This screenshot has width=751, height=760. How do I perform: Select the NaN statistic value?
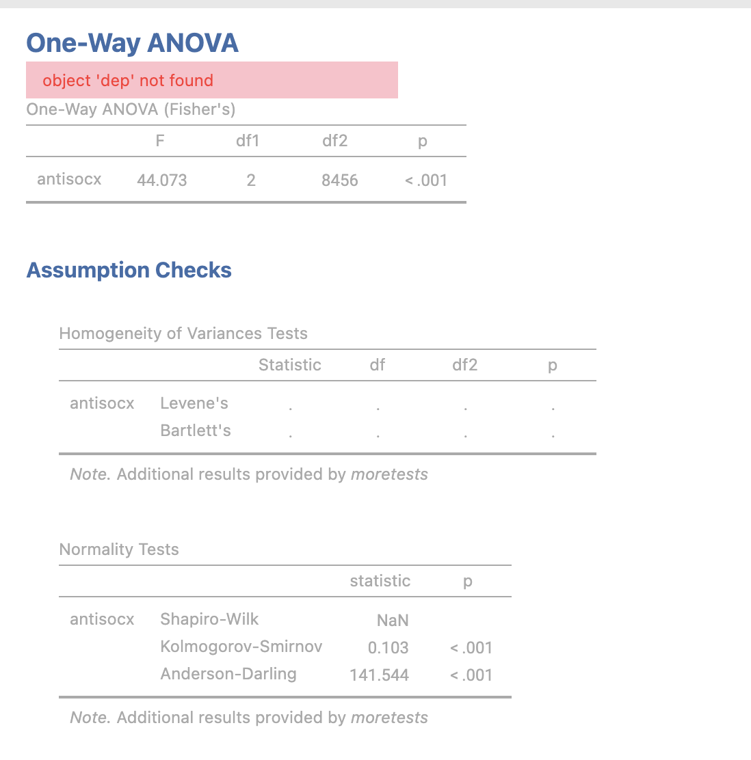coord(393,620)
